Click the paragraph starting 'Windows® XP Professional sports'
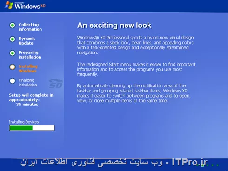The height and width of the screenshot is (171, 228). pyautogui.click(x=135, y=45)
